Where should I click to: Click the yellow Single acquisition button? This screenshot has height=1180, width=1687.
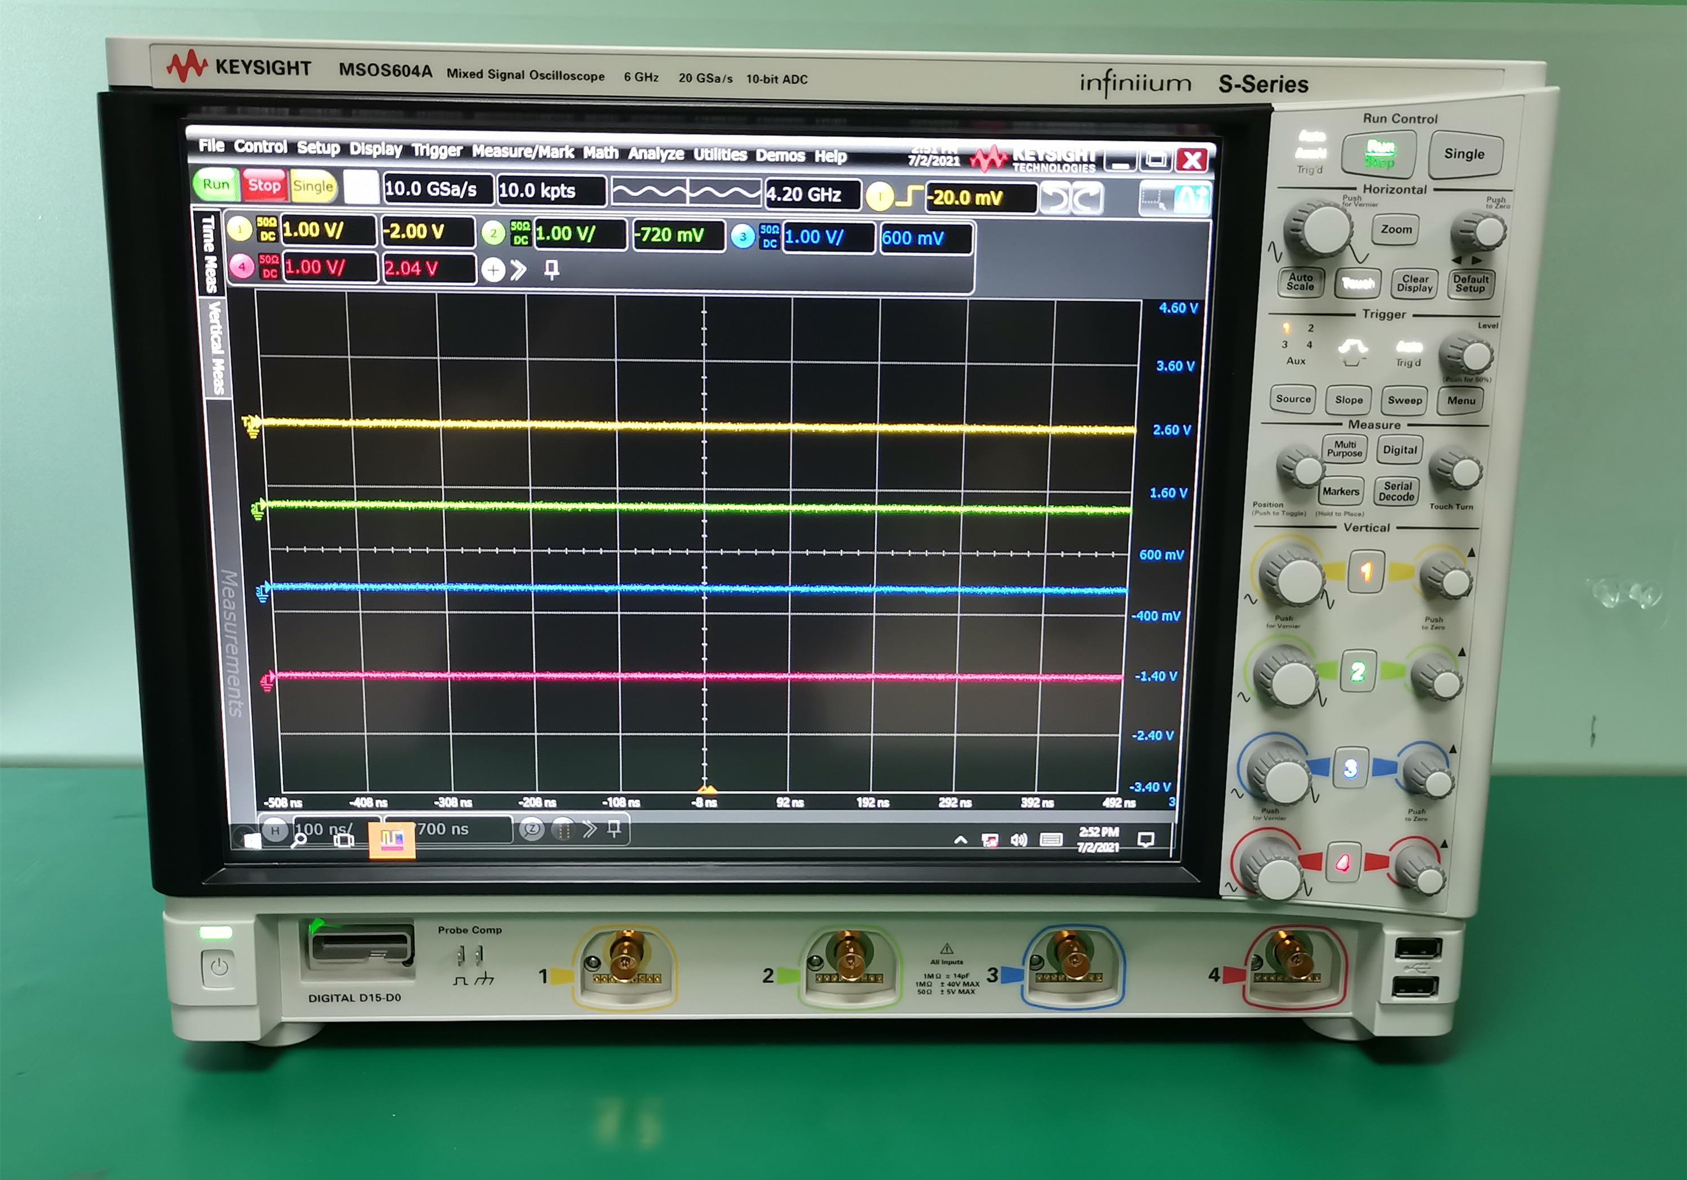(313, 187)
